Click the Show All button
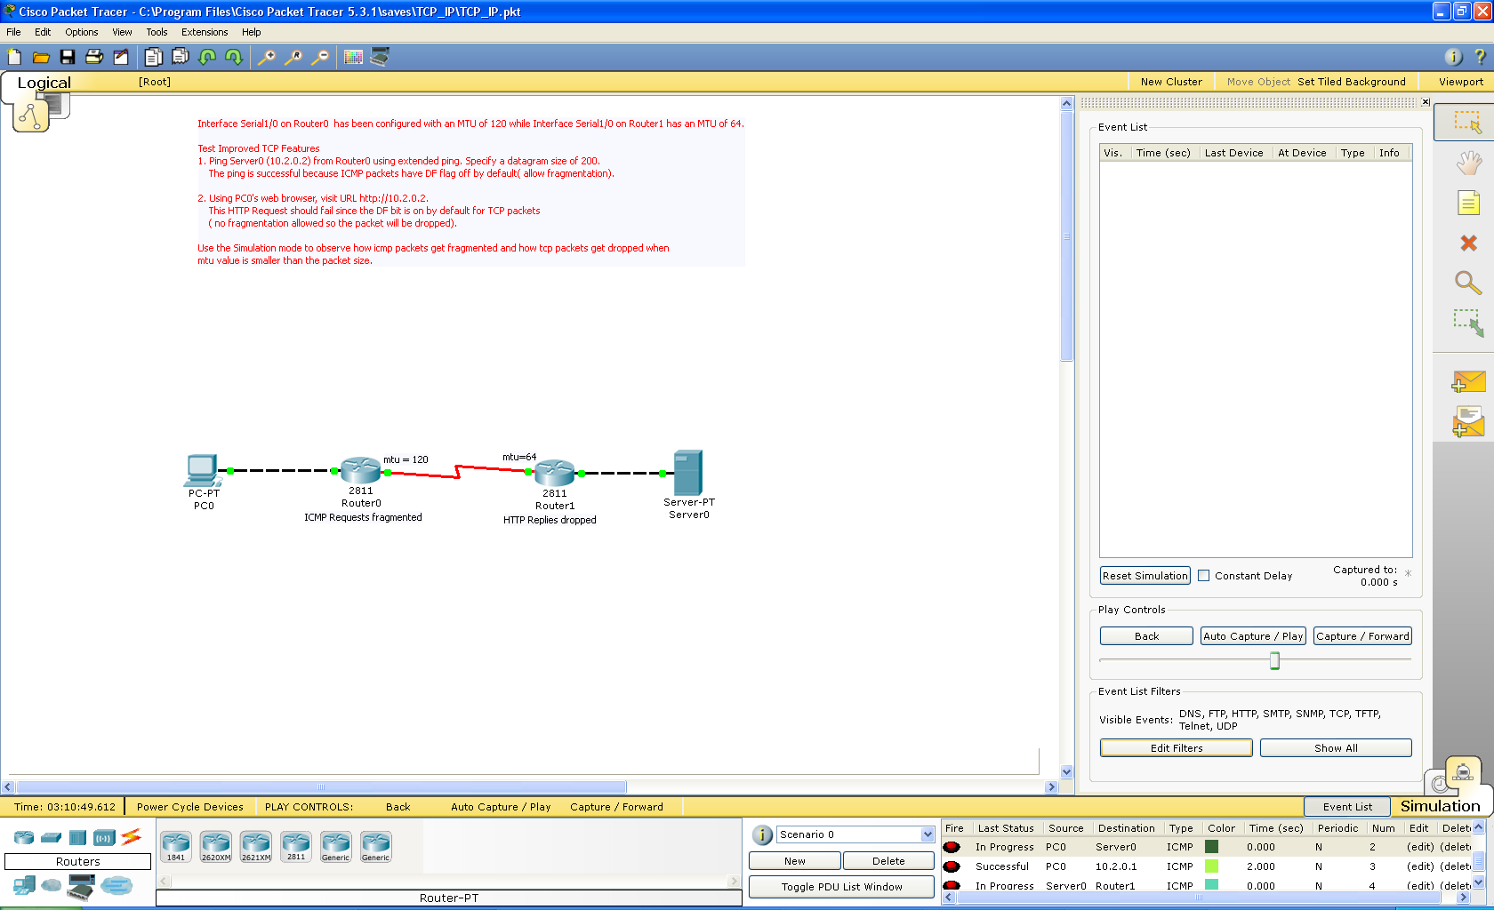Image resolution: width=1494 pixels, height=910 pixels. (x=1336, y=748)
